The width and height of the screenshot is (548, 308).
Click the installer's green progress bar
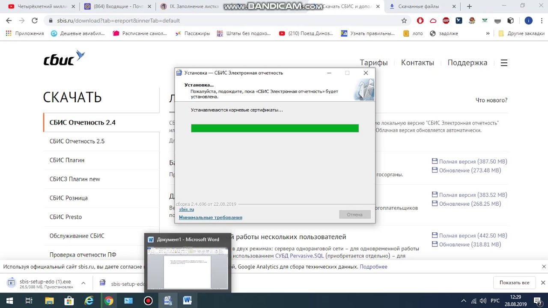coord(275,128)
